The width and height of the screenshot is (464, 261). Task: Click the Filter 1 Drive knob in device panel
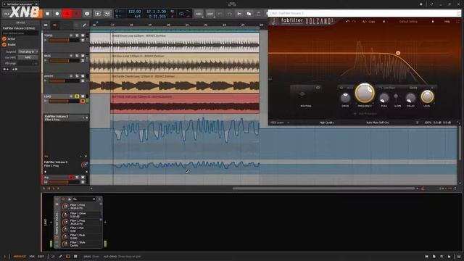(65, 215)
